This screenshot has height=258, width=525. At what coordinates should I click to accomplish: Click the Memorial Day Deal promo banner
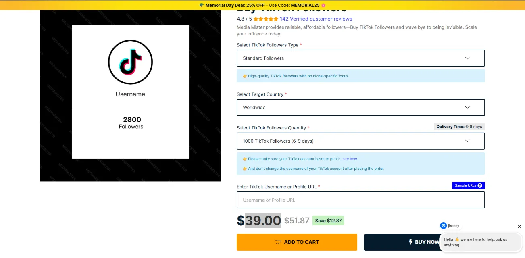click(x=262, y=5)
